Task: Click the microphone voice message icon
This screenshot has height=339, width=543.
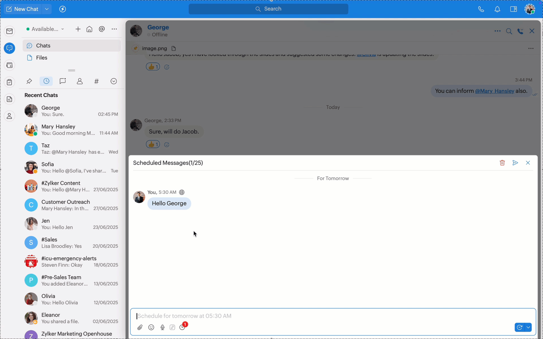Action: coord(162,327)
